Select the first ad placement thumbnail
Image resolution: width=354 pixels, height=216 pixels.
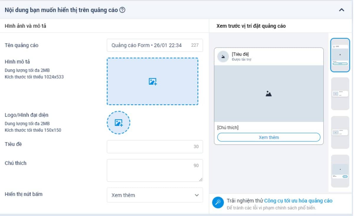[x=340, y=55]
